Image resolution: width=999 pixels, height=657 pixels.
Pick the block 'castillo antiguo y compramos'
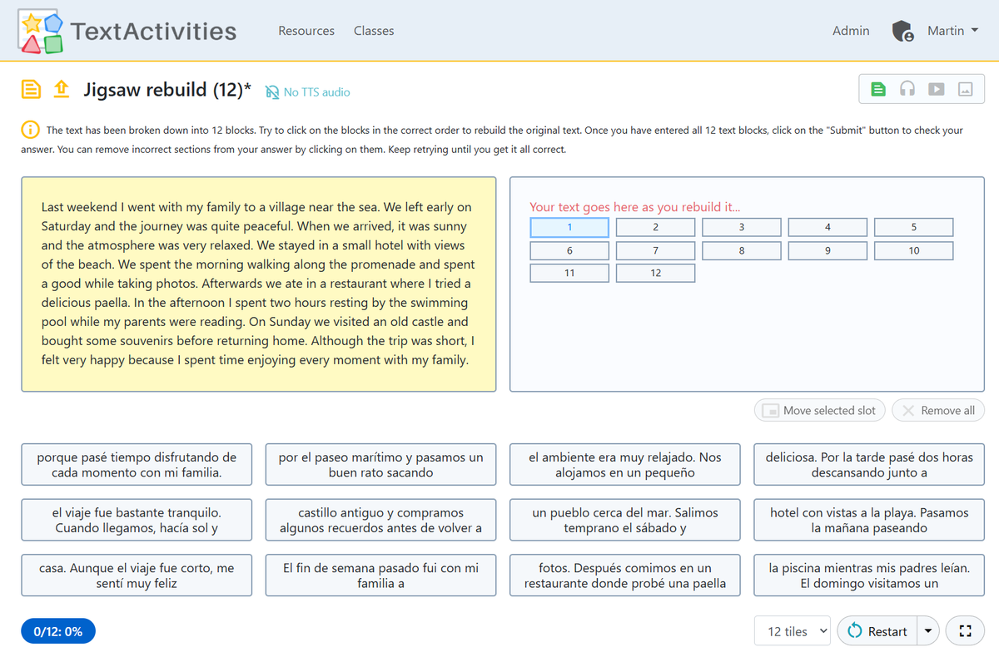click(380, 521)
